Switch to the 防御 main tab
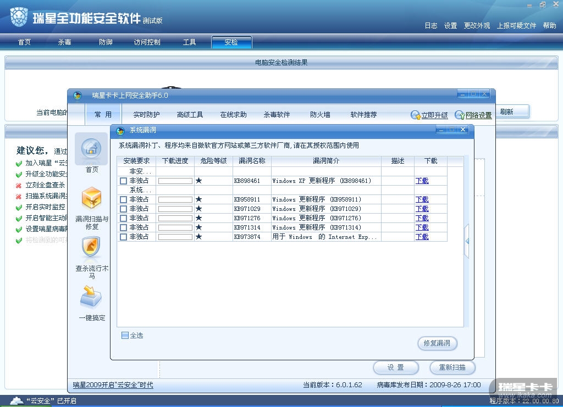 point(106,42)
